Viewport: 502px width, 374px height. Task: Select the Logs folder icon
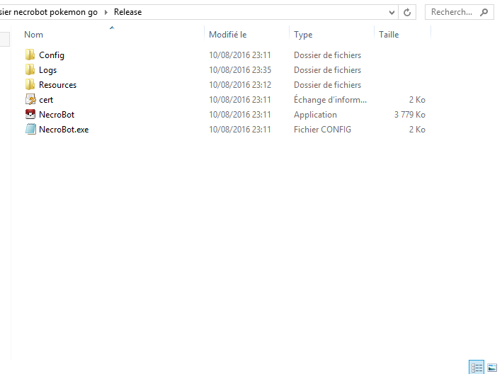(x=30, y=70)
